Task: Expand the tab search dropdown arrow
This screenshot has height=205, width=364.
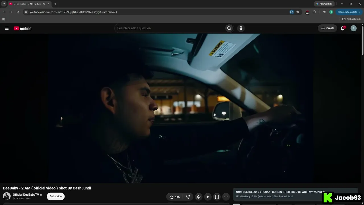Action: click(4, 4)
